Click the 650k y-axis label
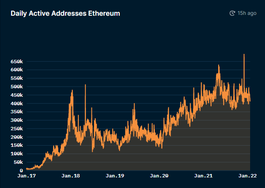Viewport: 265px width, 188px height. click(17, 62)
